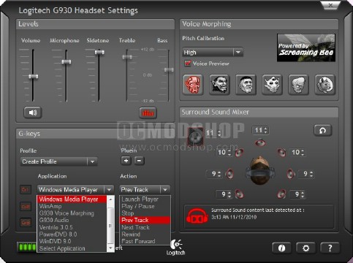Click the red surround headphones icon
Viewport: 353px width, 263px height.
(x=197, y=216)
